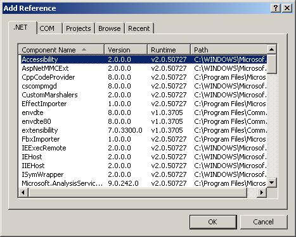296x237 pixels.
Task: Click the vertical scrollbar thumb
Action: [271, 64]
